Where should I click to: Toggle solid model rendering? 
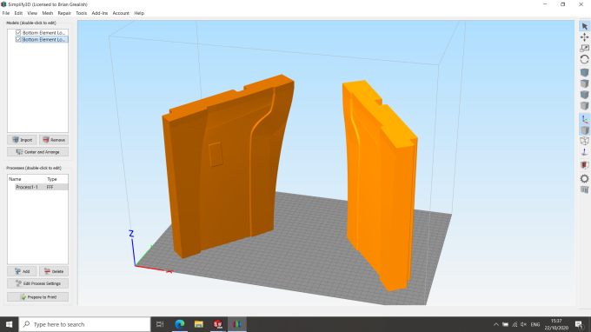pyautogui.click(x=584, y=130)
